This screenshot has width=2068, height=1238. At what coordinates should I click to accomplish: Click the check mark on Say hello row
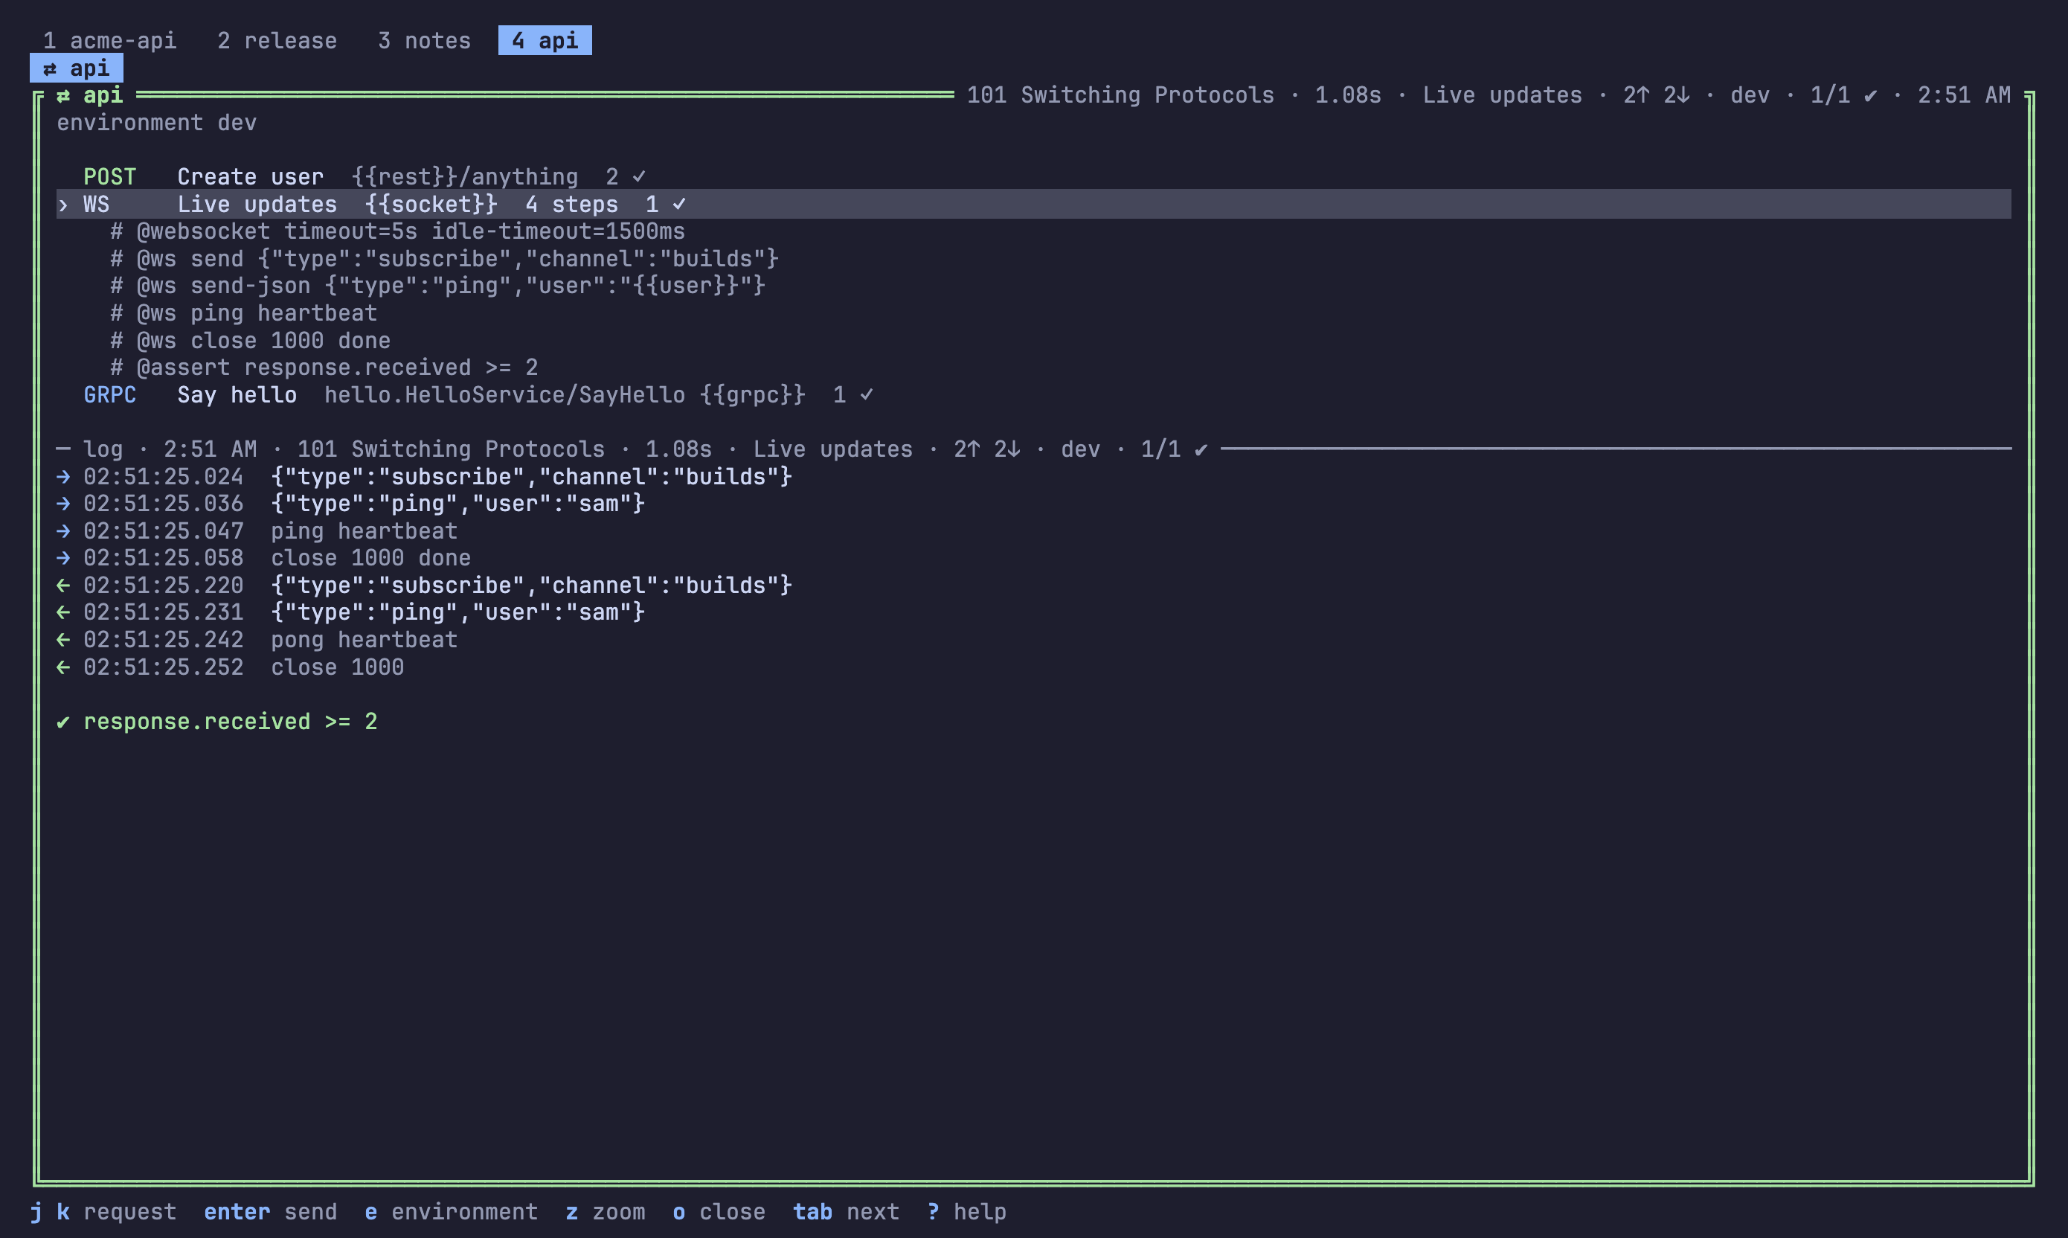(x=867, y=394)
